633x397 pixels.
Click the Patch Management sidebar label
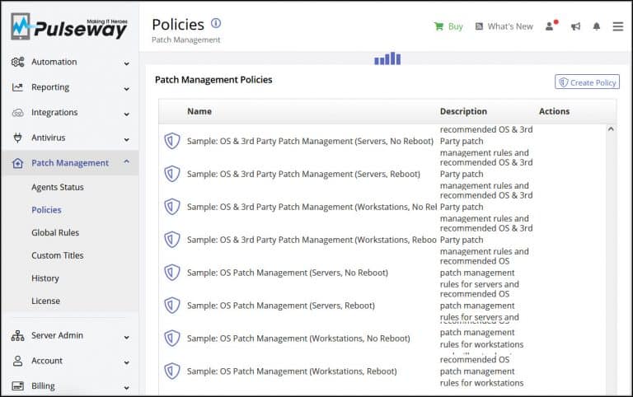70,163
